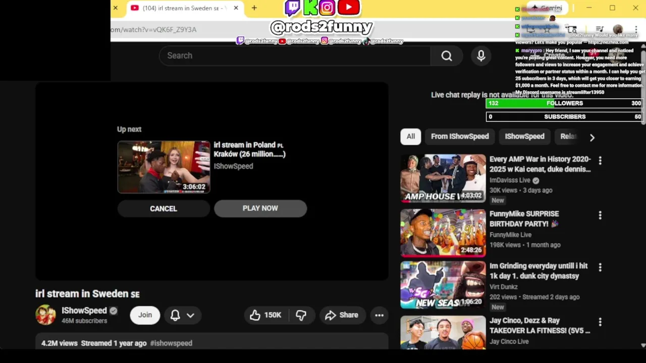Open ImDavisss Live channel link
The width and height of the screenshot is (646, 363).
coord(510,180)
